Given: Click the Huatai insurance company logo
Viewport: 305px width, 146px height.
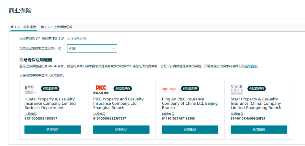Looking at the screenshot, I should [x=30, y=89].
